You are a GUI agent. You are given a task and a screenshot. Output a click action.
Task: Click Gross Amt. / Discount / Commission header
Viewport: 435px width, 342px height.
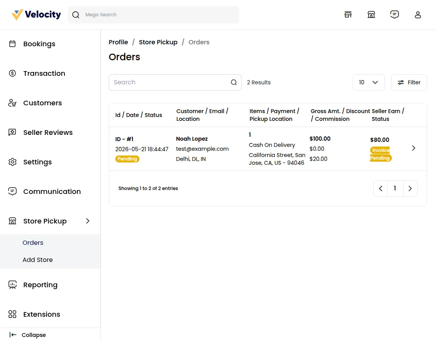pos(340,115)
